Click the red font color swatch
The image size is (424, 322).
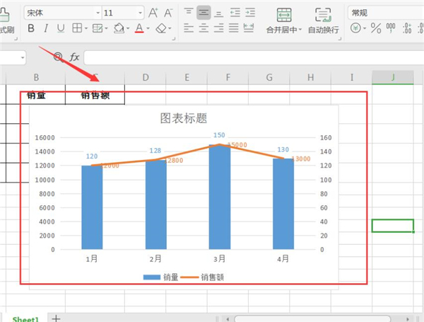(139, 28)
